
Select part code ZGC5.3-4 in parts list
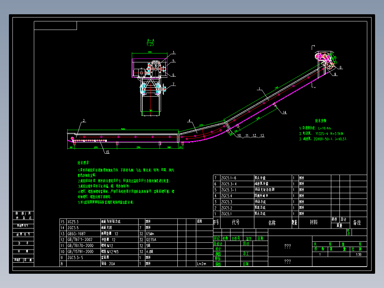[x=229, y=184]
